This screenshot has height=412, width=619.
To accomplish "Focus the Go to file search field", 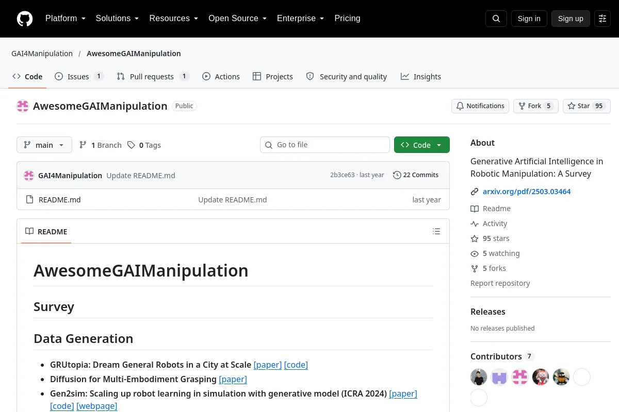I will pos(325,145).
